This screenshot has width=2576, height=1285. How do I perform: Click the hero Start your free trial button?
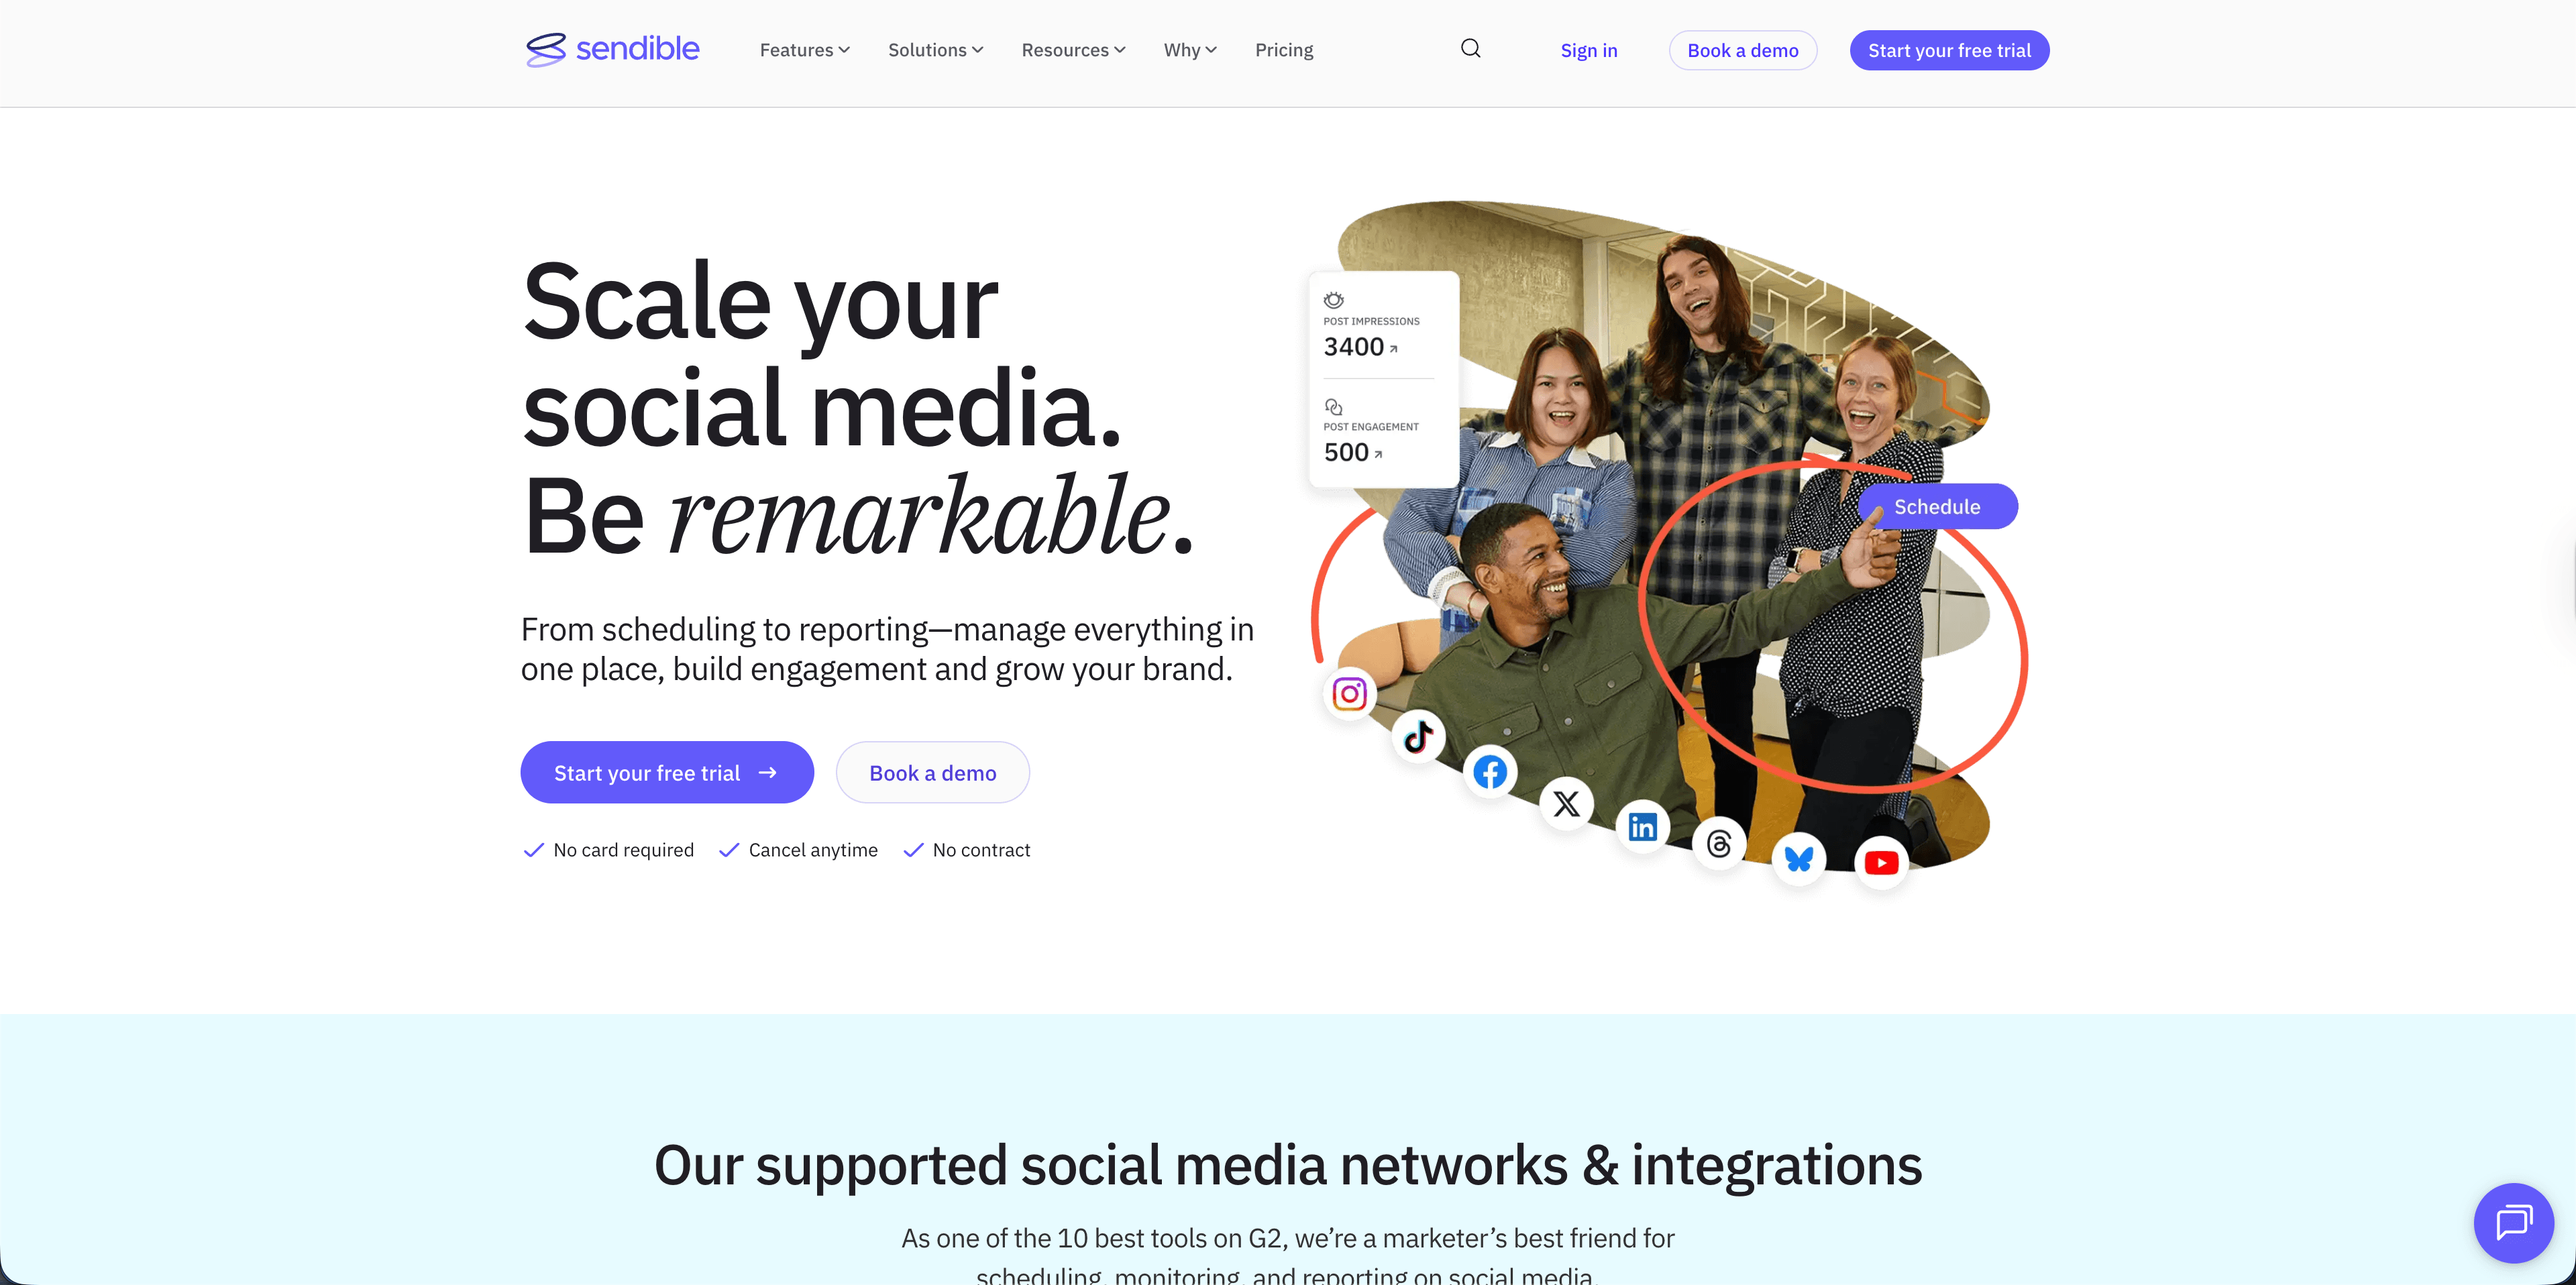(667, 772)
